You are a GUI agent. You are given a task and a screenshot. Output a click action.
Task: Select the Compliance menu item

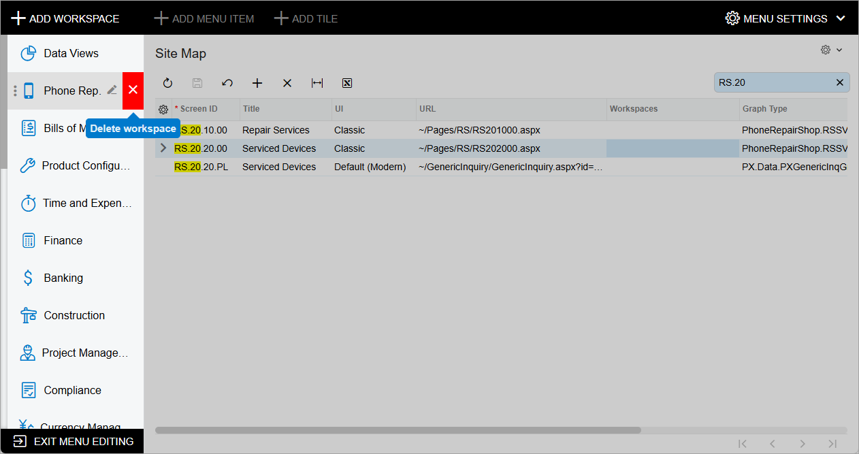28,390
